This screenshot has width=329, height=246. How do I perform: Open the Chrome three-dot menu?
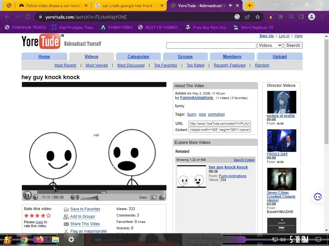coord(322,17)
